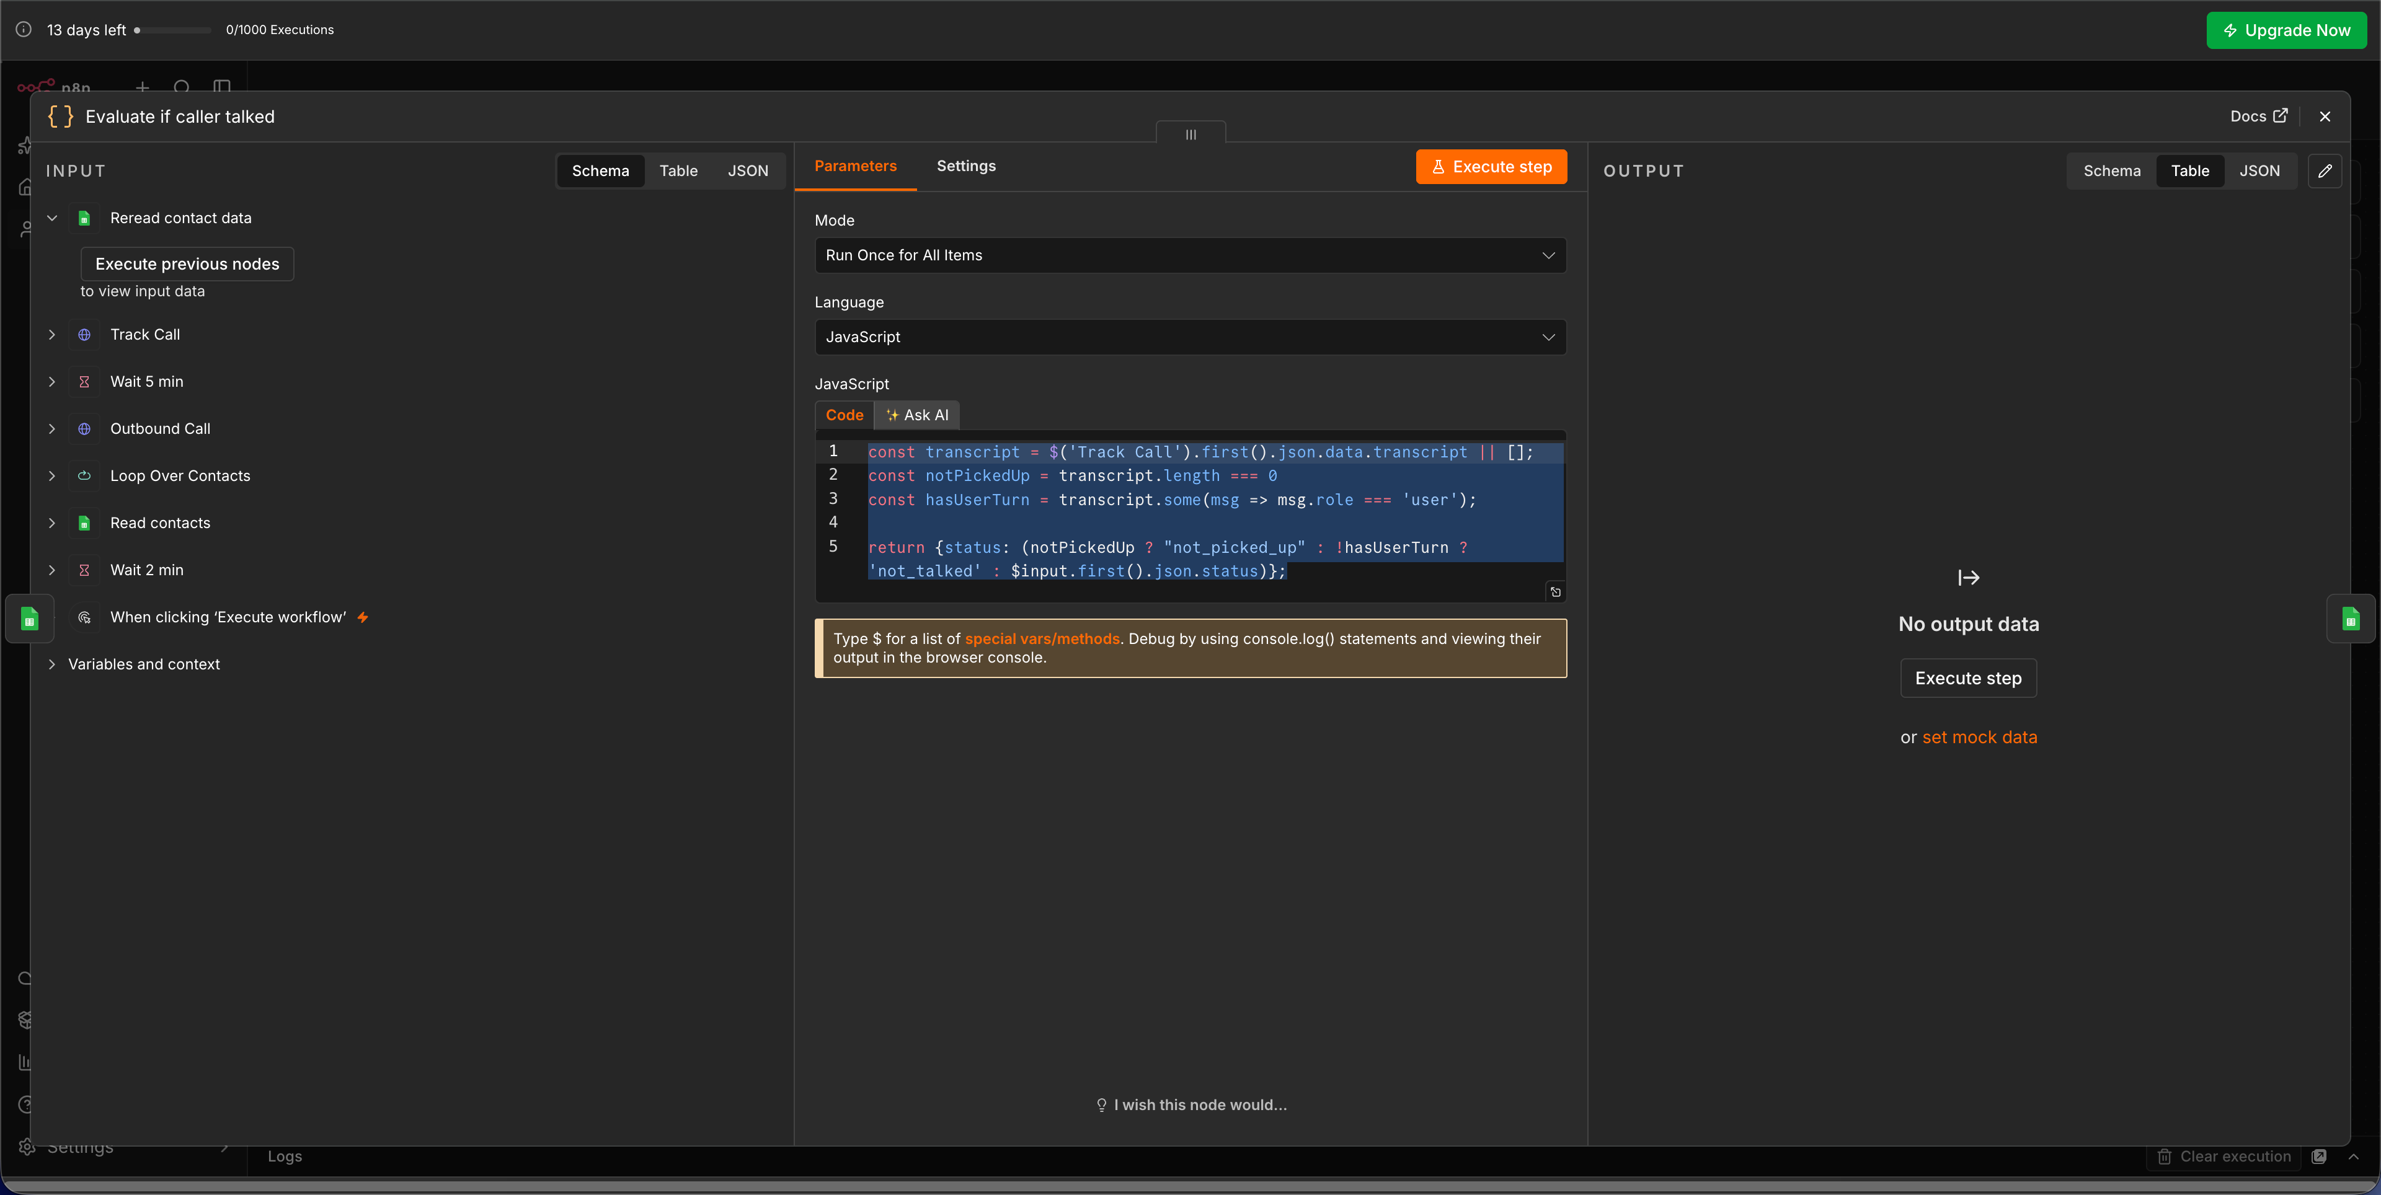Expand the Read contacts node
The image size is (2381, 1195).
[x=51, y=523]
